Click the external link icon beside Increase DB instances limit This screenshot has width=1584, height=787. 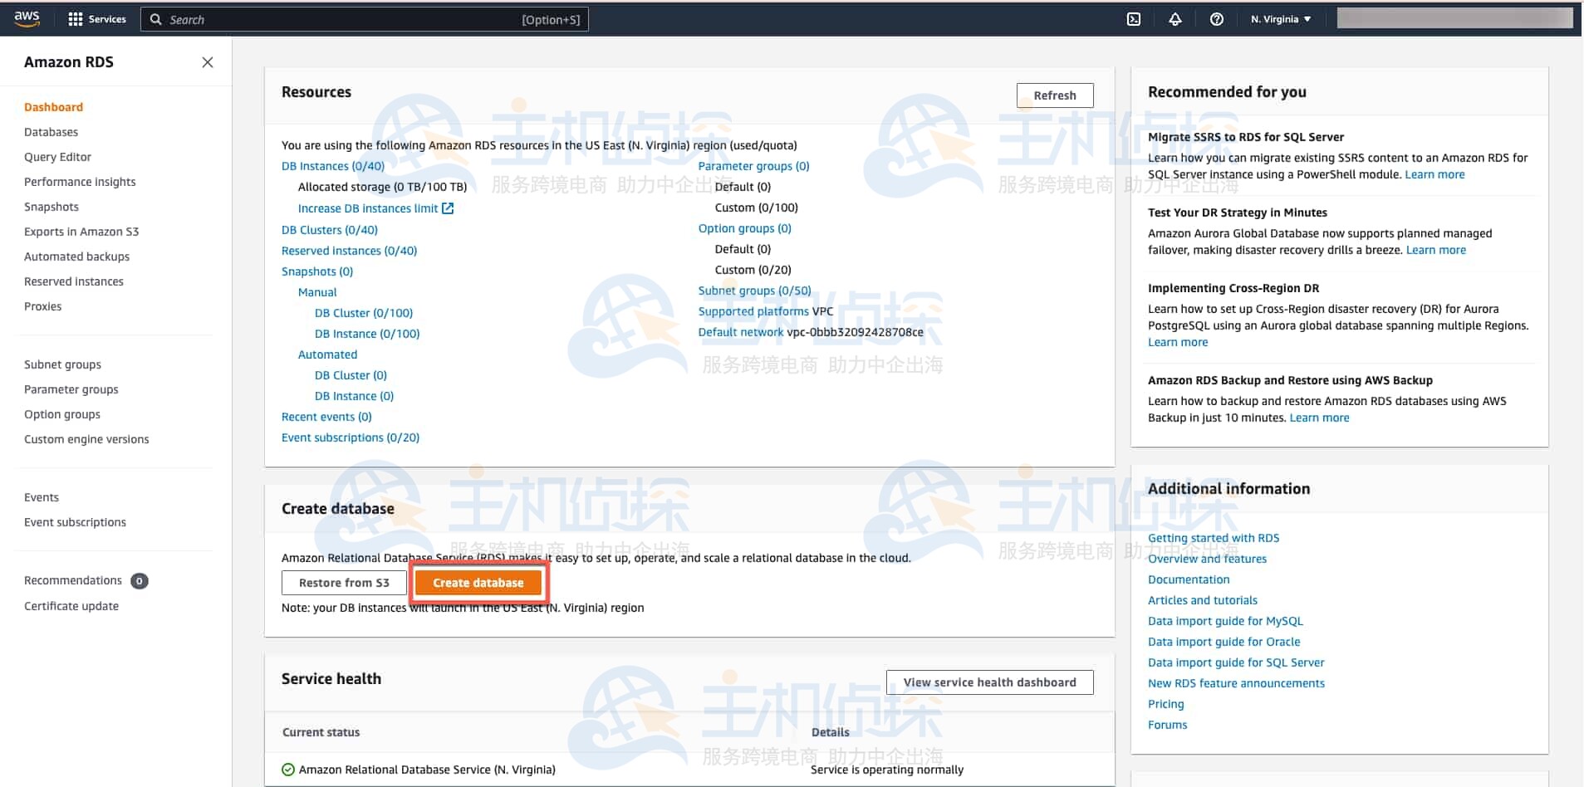click(x=448, y=208)
